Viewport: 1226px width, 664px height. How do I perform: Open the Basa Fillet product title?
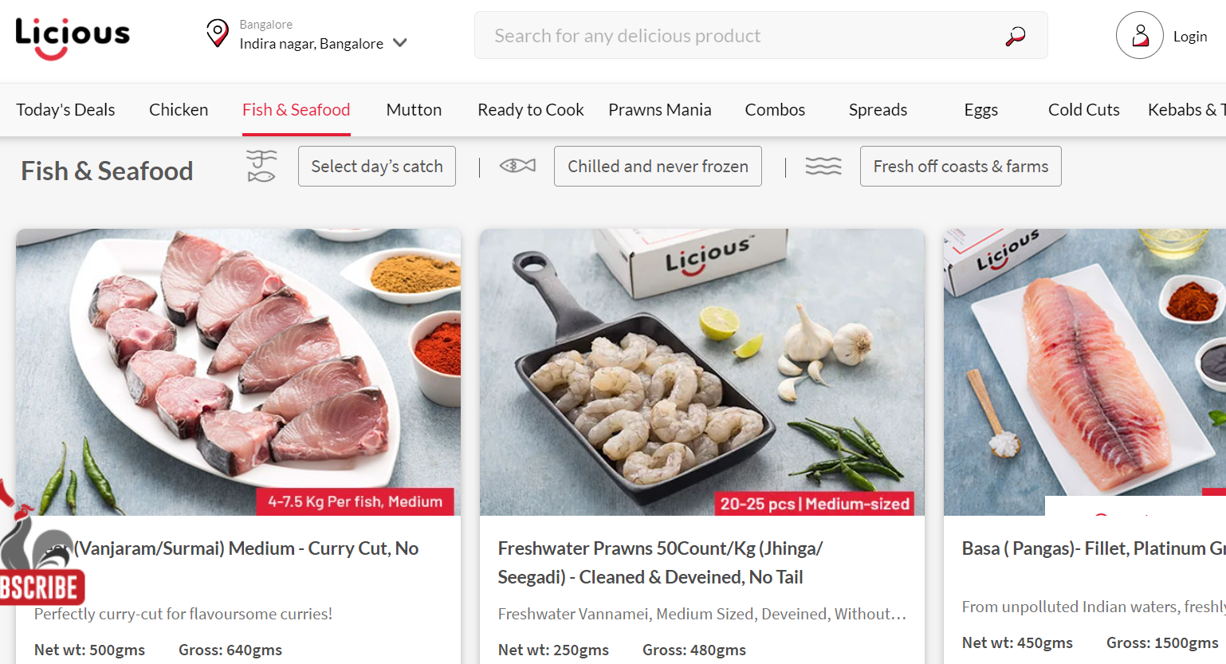click(1093, 548)
